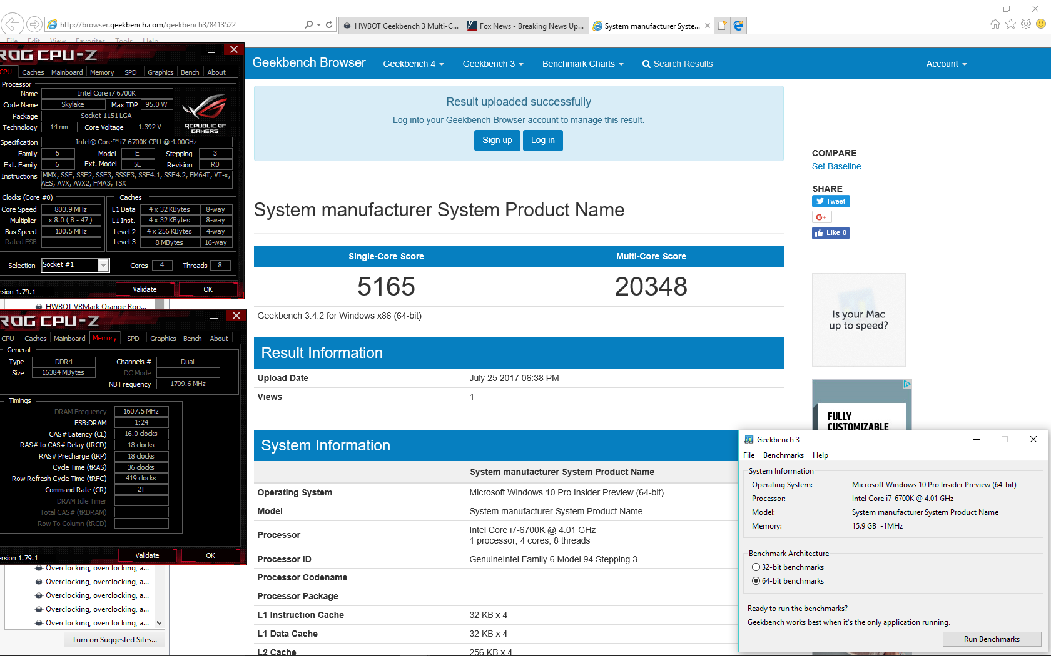
Task: Open the Help menu in Geekbench 3
Action: pos(820,455)
